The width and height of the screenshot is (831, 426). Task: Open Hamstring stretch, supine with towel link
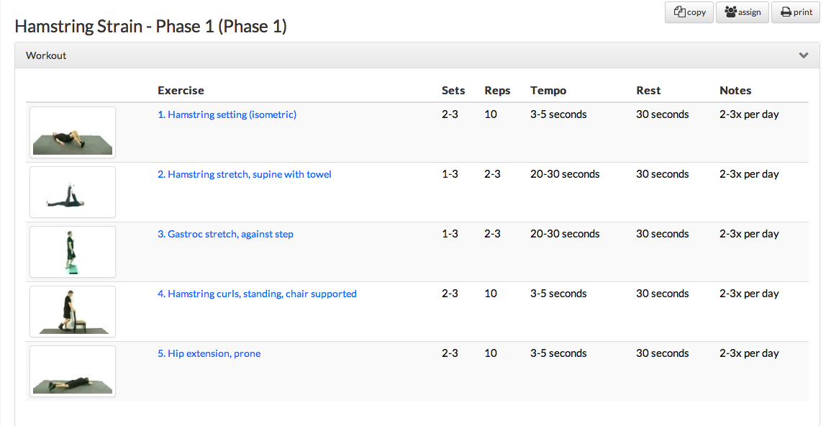[x=245, y=174]
